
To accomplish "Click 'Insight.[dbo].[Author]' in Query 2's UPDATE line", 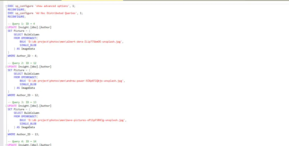I will point(35,67).
